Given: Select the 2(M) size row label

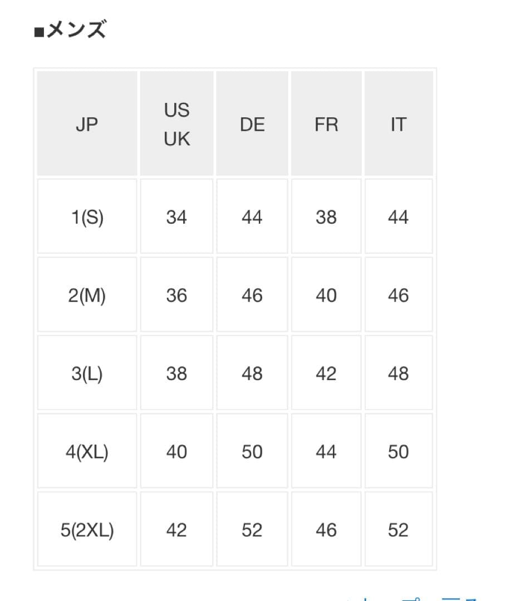Looking at the screenshot, I should pyautogui.click(x=87, y=295).
